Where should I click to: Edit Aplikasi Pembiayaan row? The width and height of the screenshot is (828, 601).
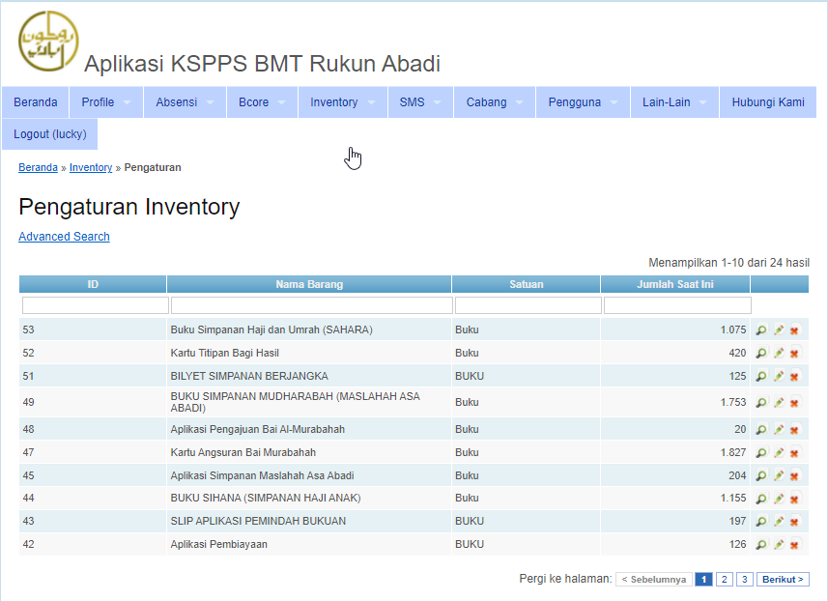pos(779,544)
